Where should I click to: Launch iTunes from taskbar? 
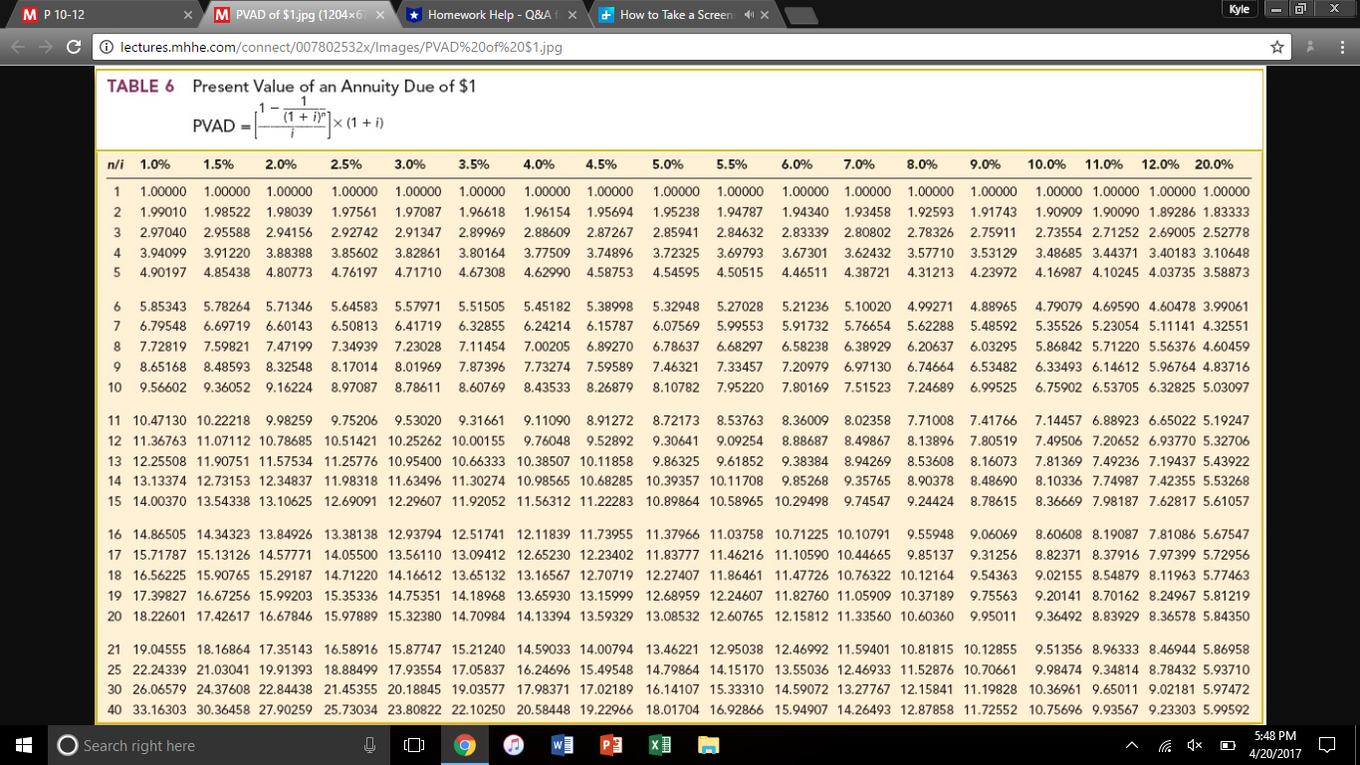coord(514,745)
